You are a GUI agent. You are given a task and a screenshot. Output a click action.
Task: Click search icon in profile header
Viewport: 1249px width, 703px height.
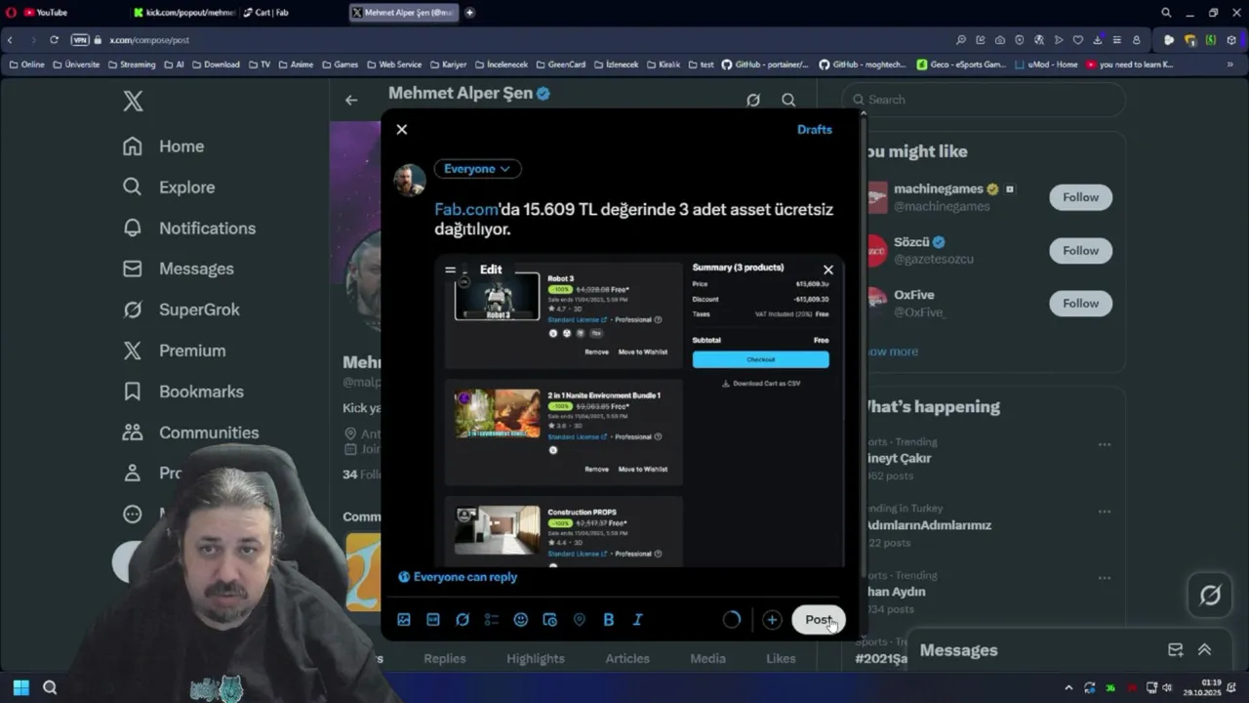pyautogui.click(x=788, y=100)
